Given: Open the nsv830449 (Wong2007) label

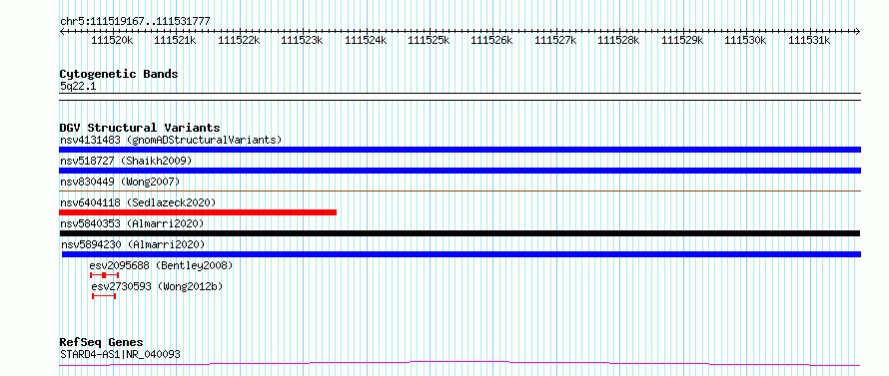Looking at the screenshot, I should (x=120, y=182).
